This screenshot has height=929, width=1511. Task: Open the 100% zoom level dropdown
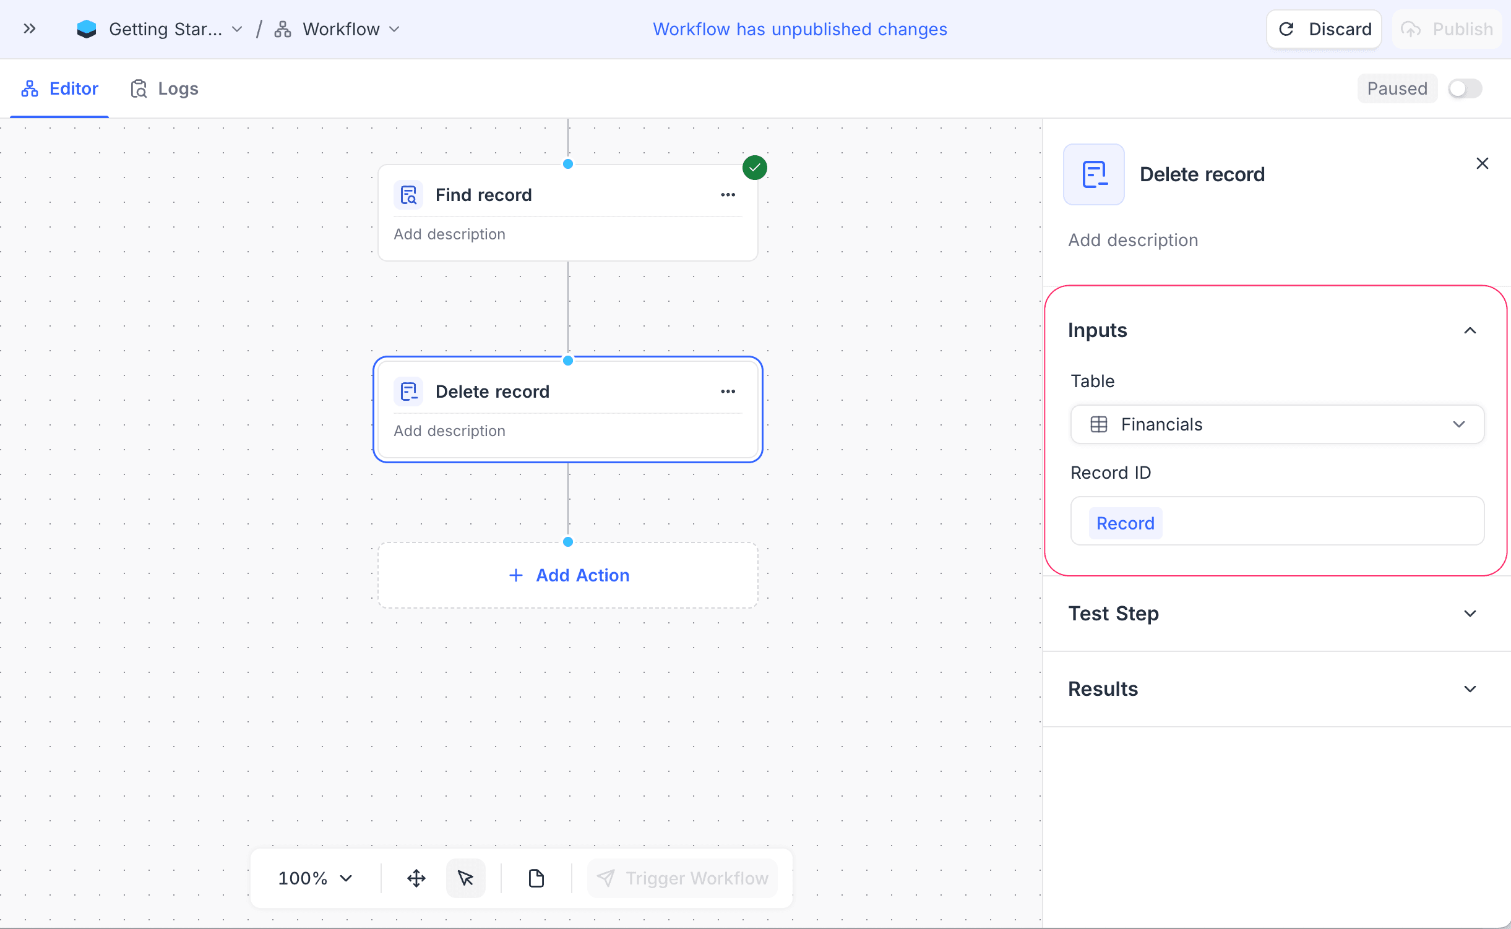(314, 878)
